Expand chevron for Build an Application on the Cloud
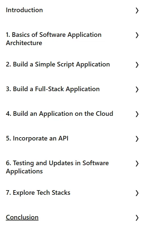The image size is (149, 229). tap(137, 114)
